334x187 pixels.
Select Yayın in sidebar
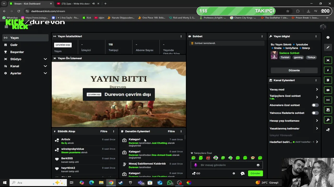pos(25,38)
